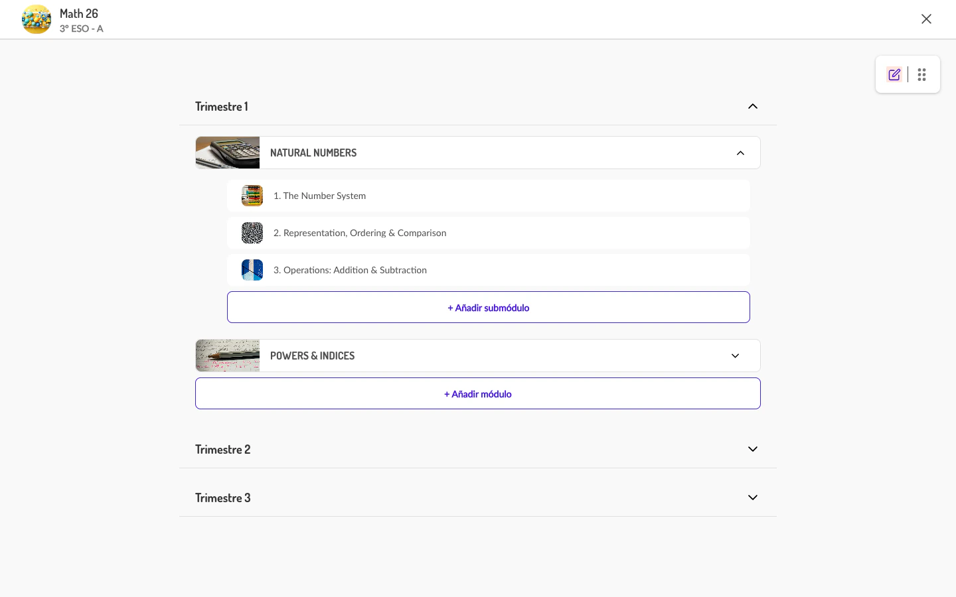The width and height of the screenshot is (956, 597).
Task: Select the edit mode pencil icon
Action: 894,74
